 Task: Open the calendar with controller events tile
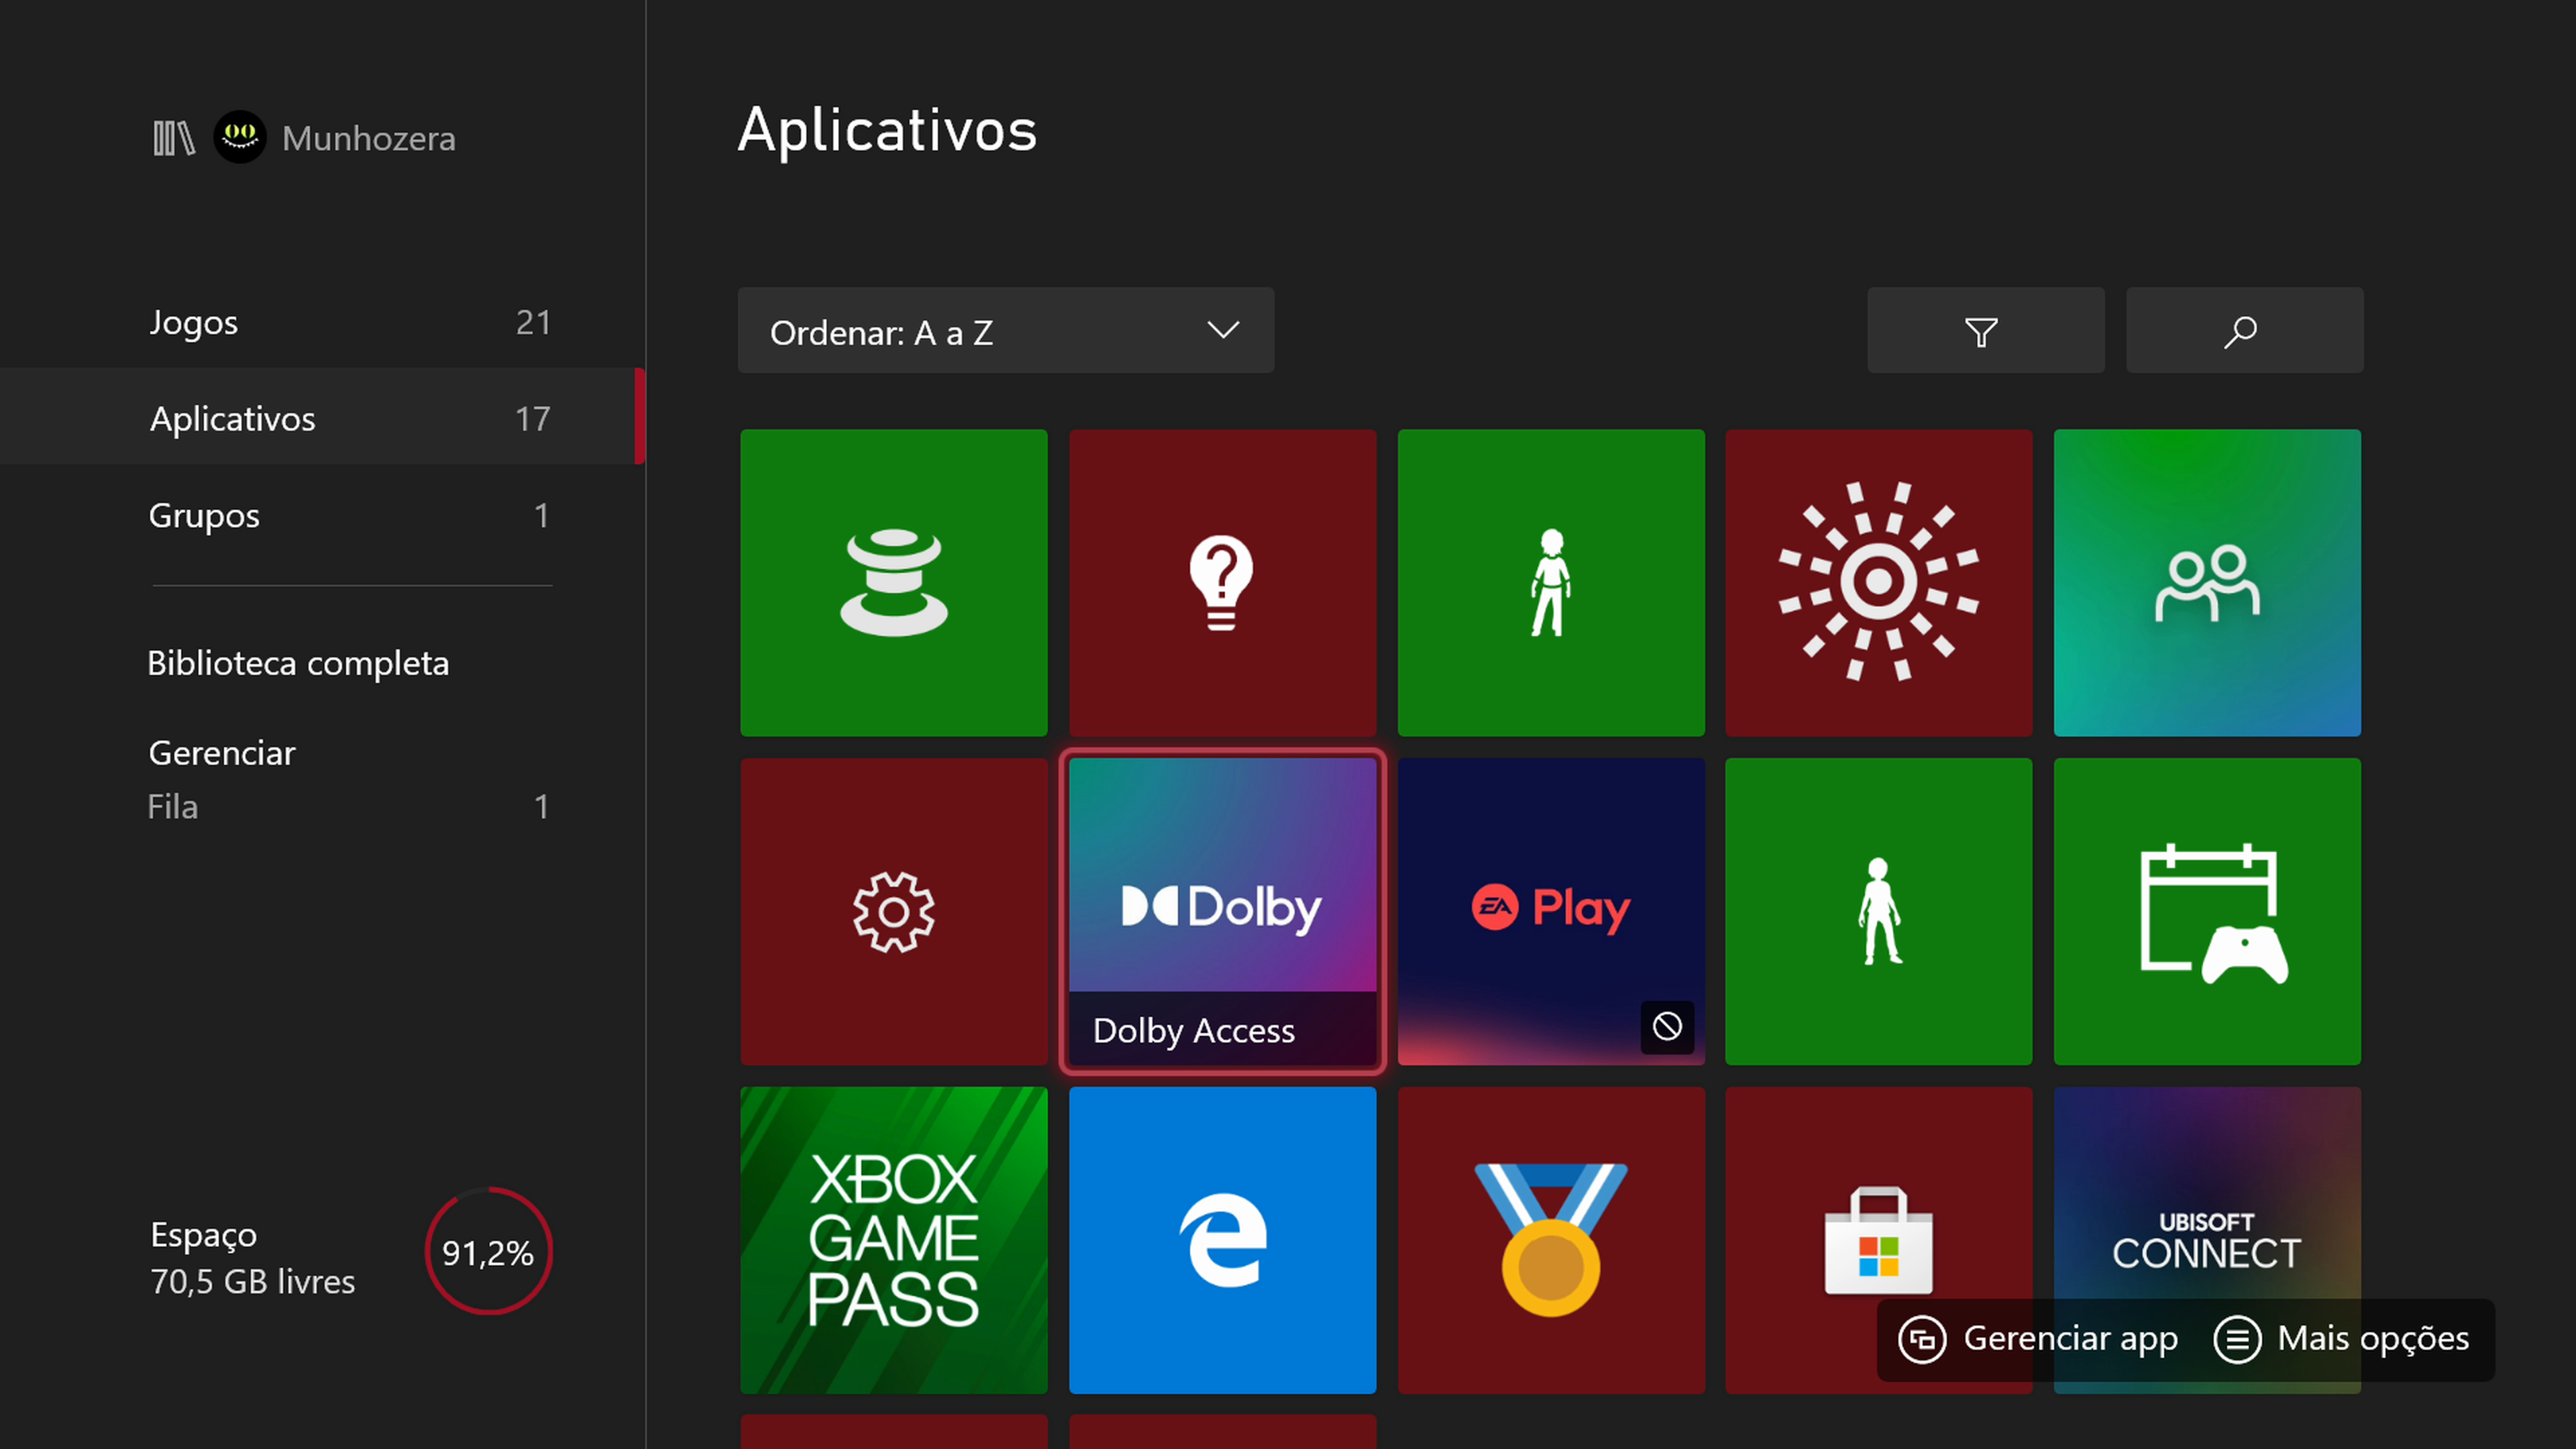(2206, 911)
